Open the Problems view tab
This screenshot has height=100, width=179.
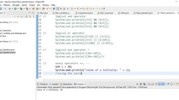click(42, 84)
